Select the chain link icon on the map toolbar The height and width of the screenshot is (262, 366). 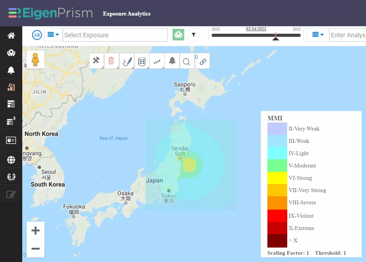203,61
